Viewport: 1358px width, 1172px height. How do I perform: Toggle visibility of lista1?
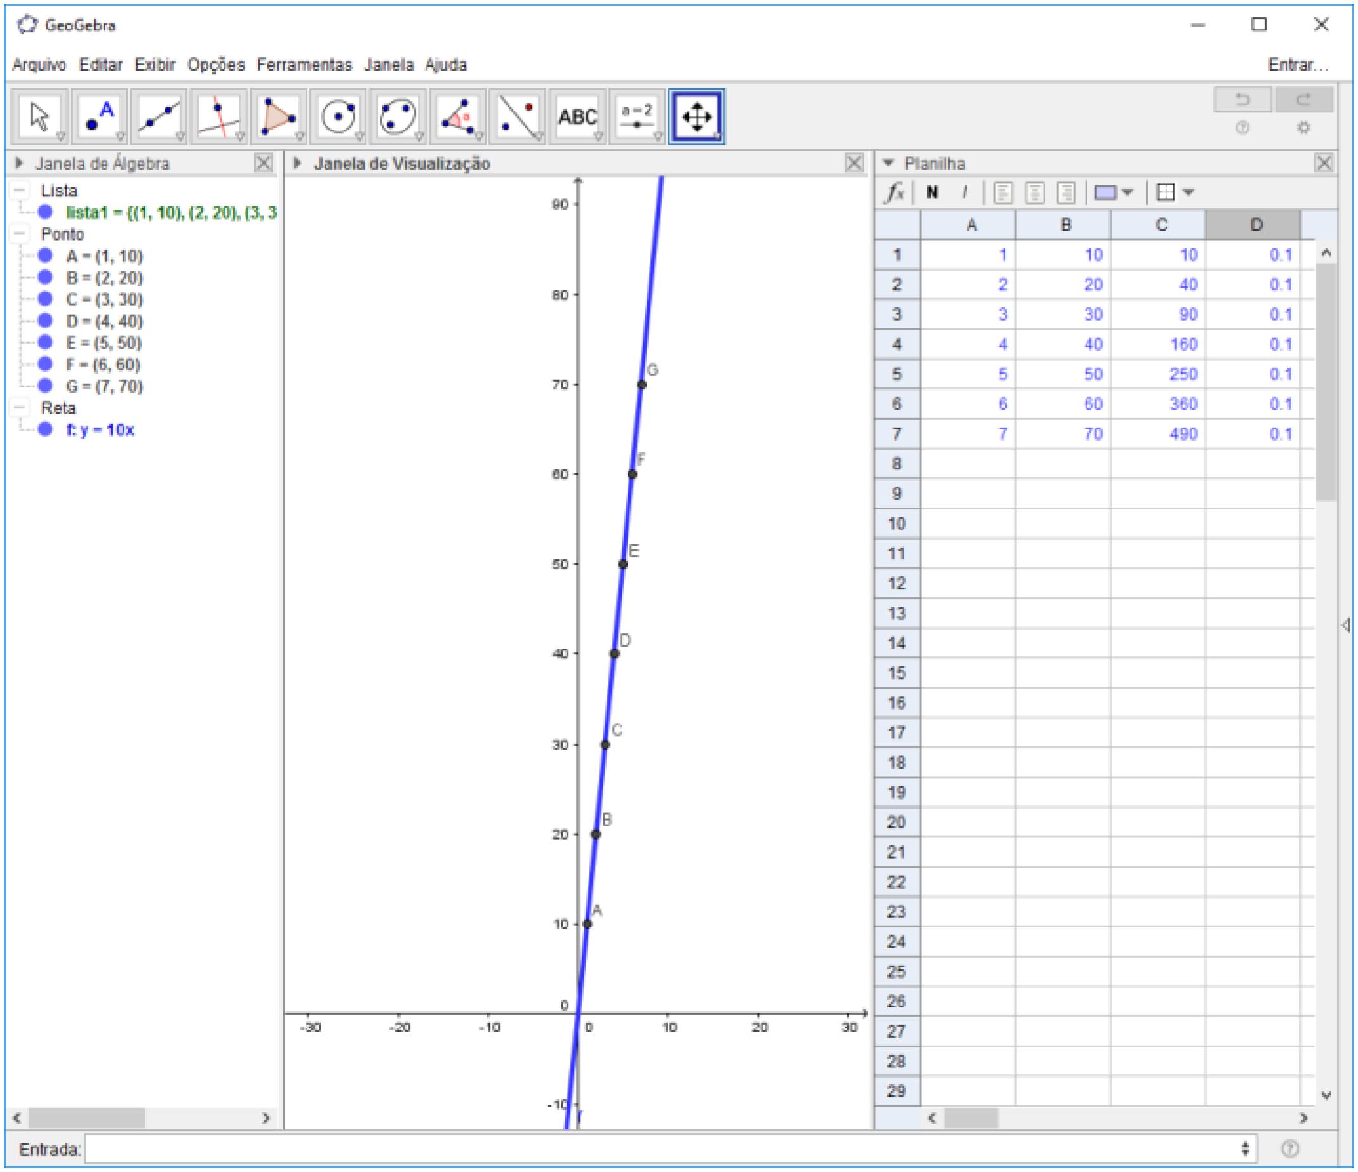point(45,212)
